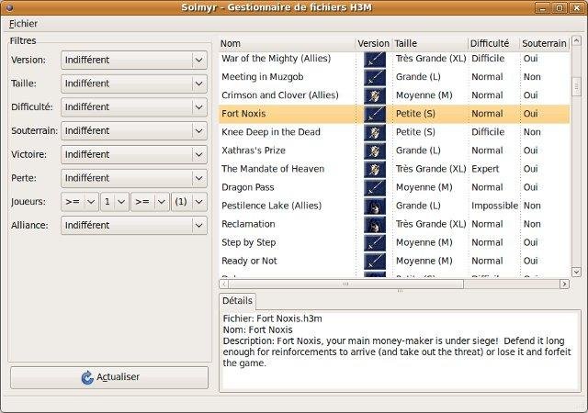Open the Victoire filter dropdown
This screenshot has height=413, width=588.
click(134, 154)
